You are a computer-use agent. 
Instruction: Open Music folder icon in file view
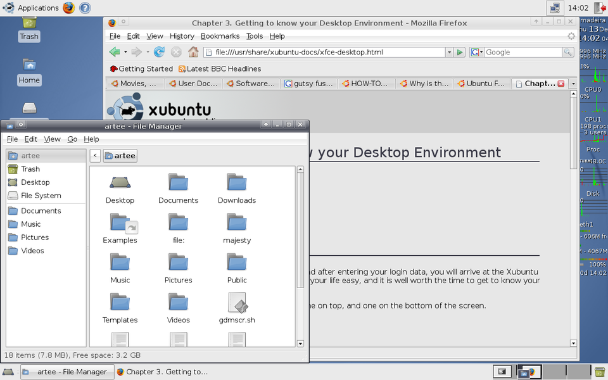click(x=120, y=262)
